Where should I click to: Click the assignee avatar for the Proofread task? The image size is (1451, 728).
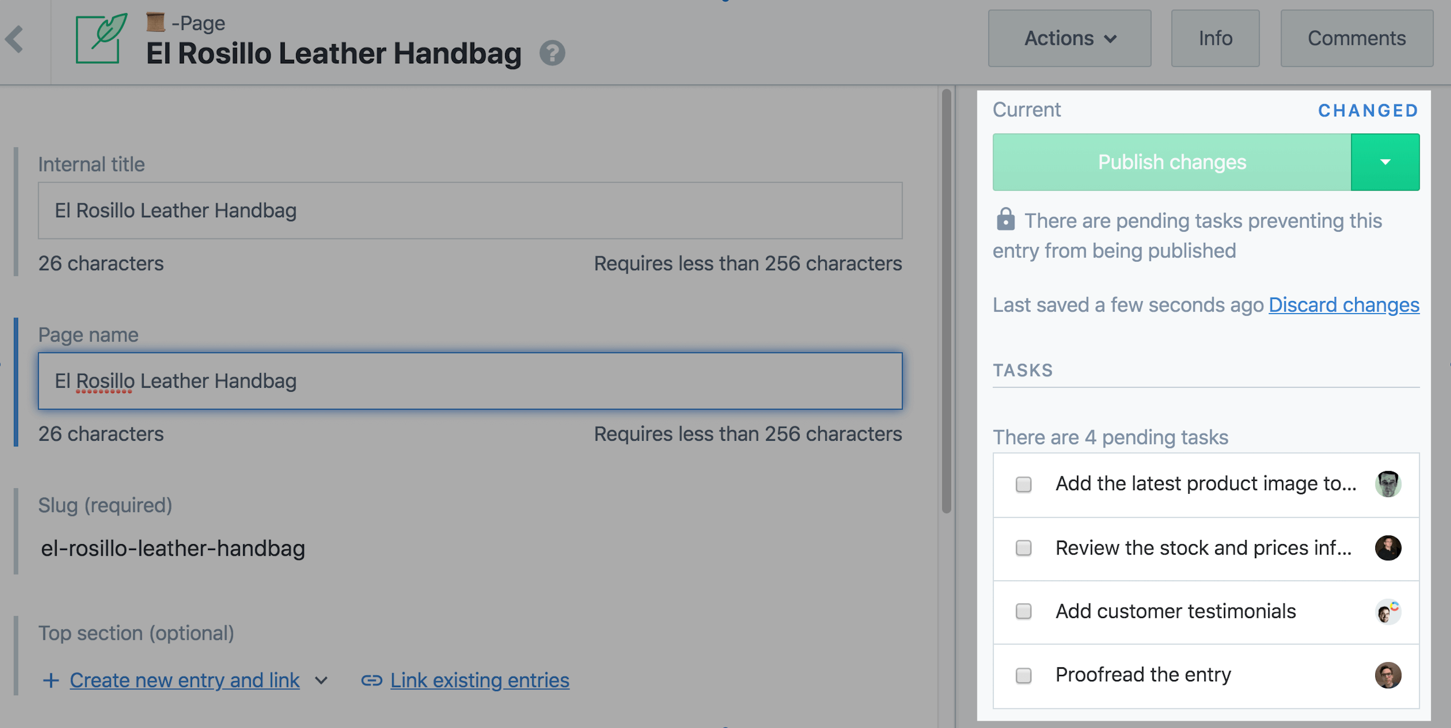pyautogui.click(x=1388, y=675)
